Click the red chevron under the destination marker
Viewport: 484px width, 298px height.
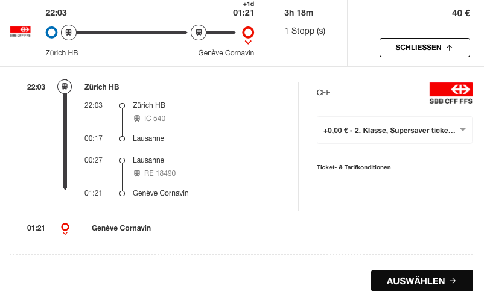248,42
